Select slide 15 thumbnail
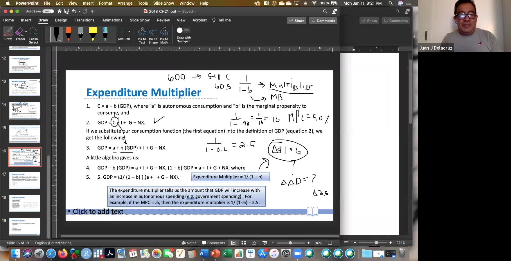 coord(25,134)
